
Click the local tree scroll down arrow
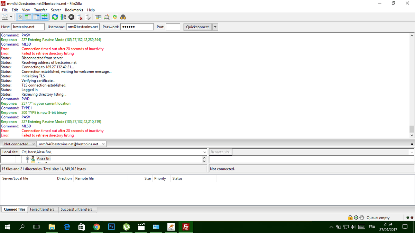[x=204, y=161]
